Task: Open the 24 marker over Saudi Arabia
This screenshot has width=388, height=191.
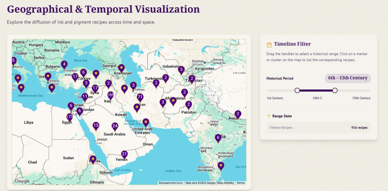Action: [x=115, y=126]
